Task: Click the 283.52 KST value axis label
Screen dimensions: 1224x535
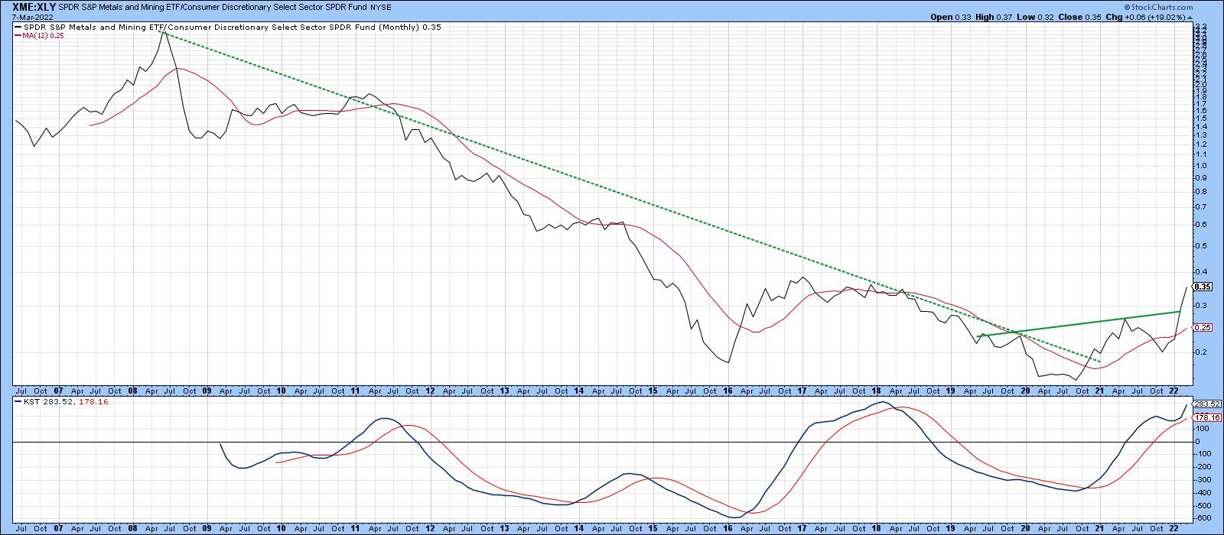Action: [1205, 404]
